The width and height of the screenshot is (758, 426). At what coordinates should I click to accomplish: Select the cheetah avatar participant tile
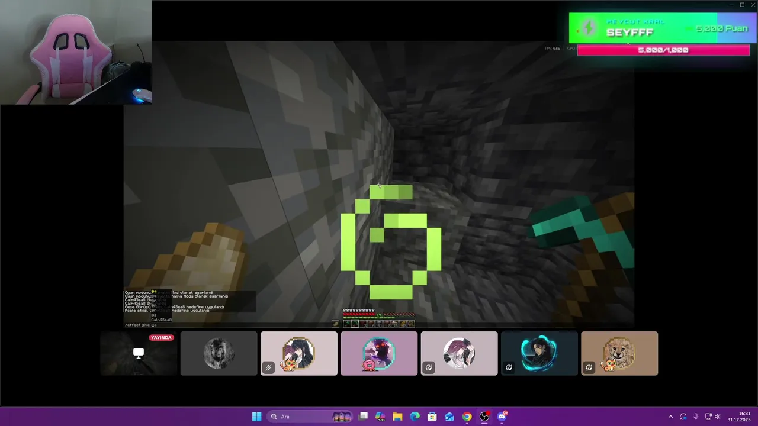point(619,353)
